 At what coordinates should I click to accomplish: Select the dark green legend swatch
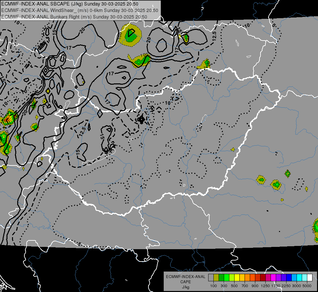pyautogui.click(x=221, y=277)
